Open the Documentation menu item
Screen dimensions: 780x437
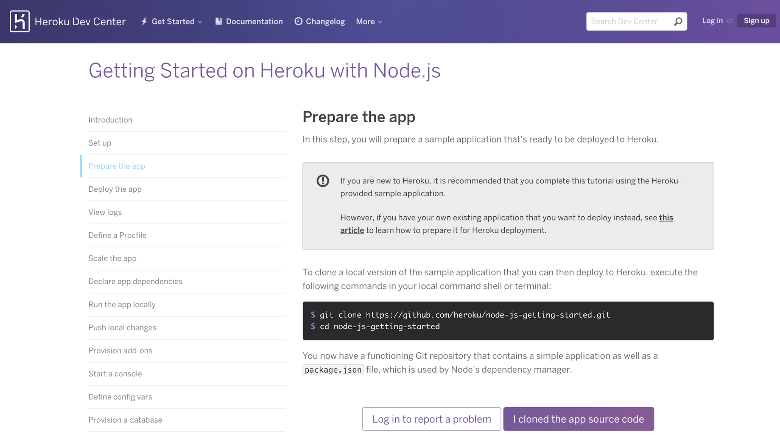pos(254,21)
